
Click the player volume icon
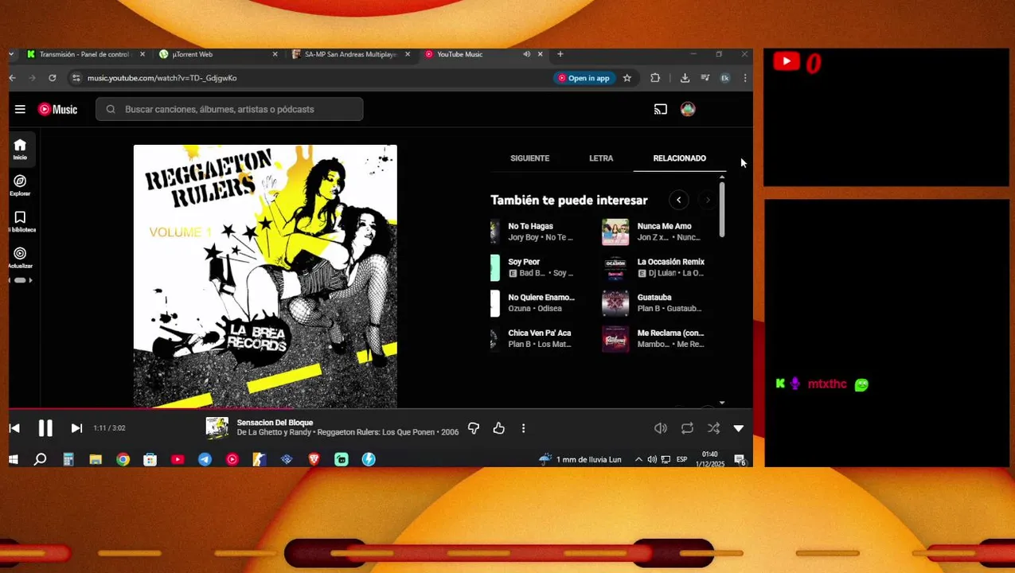coord(661,428)
